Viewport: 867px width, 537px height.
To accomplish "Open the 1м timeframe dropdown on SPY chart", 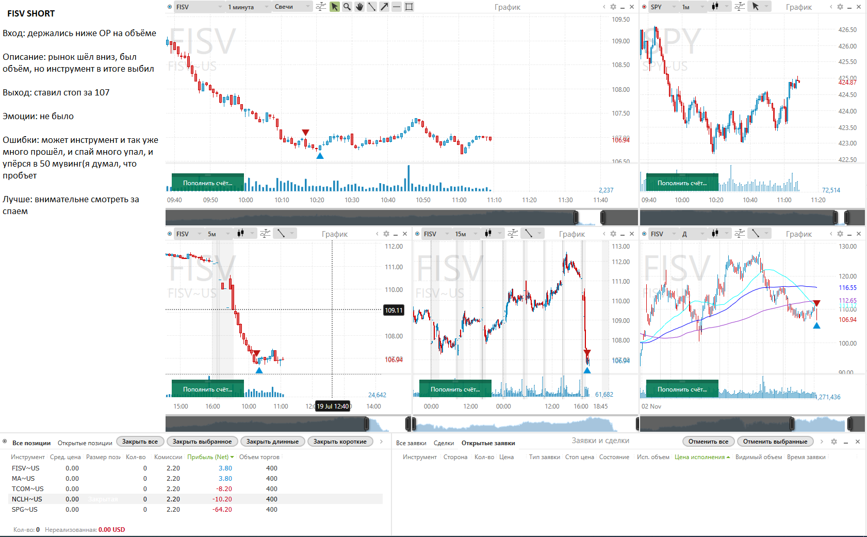I will click(x=693, y=7).
